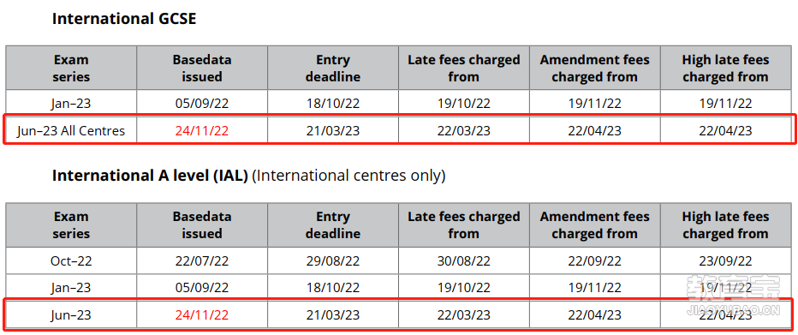Select GCSE Jan–23 basedata 05/09/22 cell

(x=202, y=104)
